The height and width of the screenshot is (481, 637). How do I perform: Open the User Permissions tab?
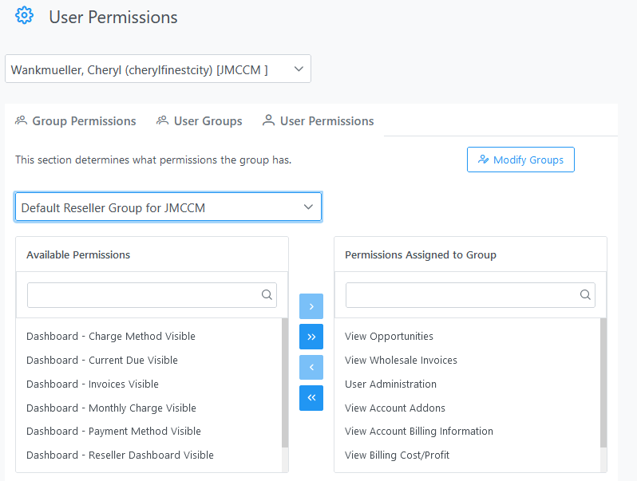(318, 121)
